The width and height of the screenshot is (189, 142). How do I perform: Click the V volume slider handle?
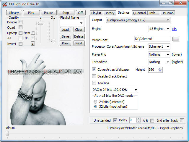tap(40, 23)
